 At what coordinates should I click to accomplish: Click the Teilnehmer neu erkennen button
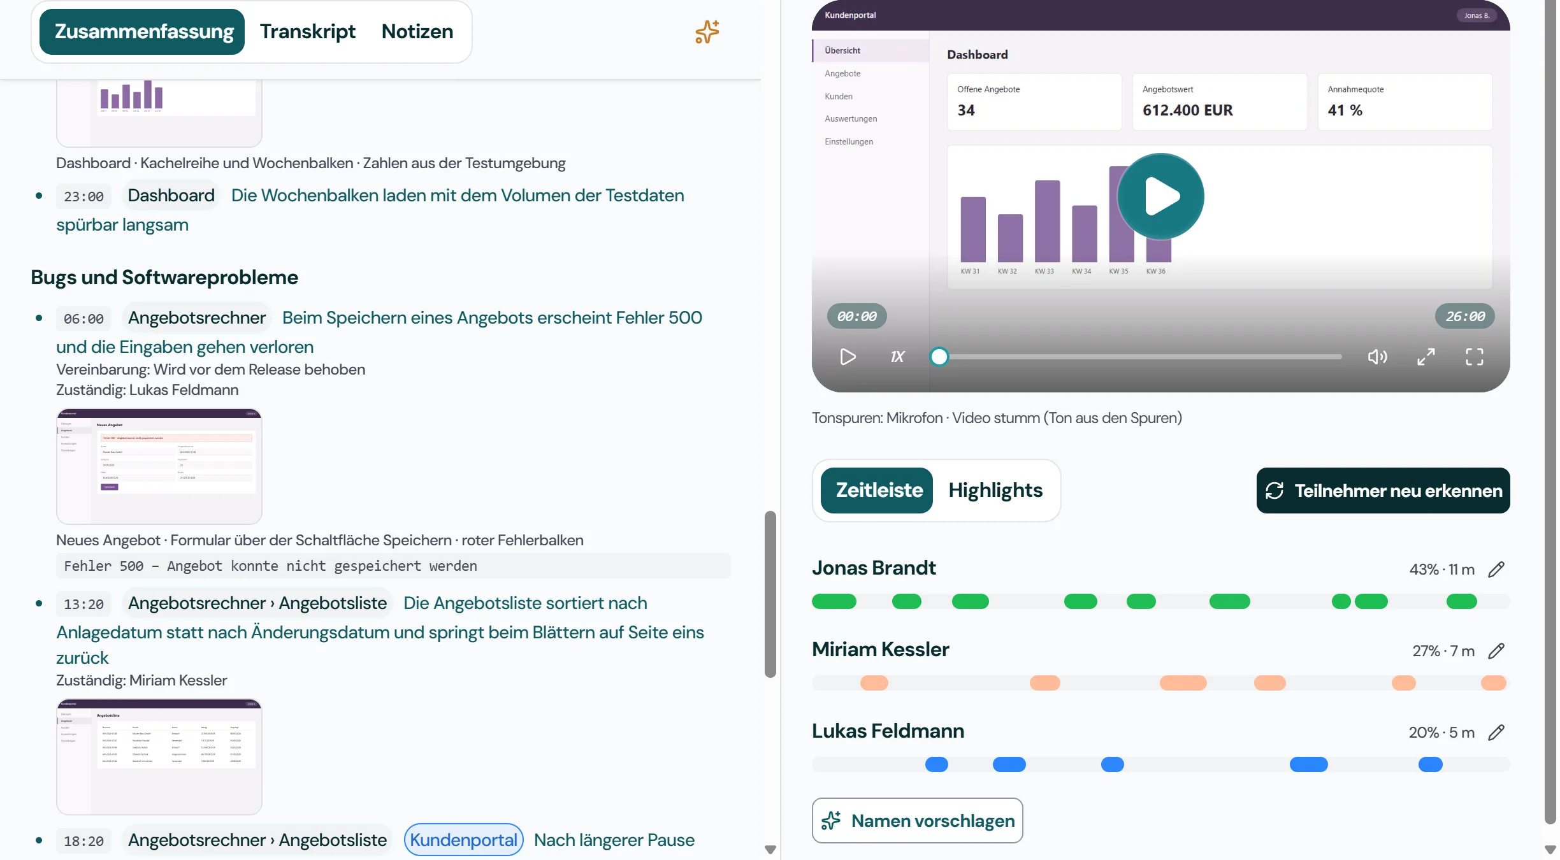(1383, 491)
